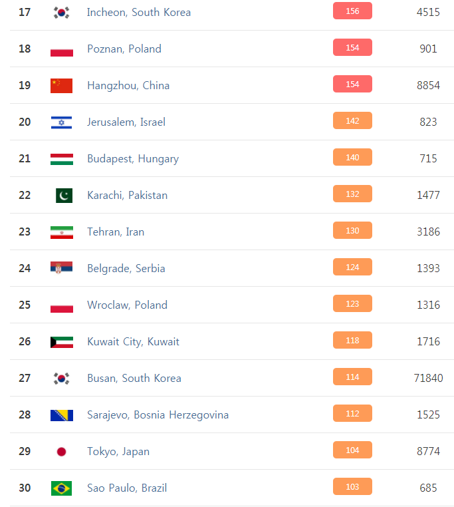Click the Iran flag beside Tehran
The height and width of the screenshot is (507, 454).
pos(62,232)
